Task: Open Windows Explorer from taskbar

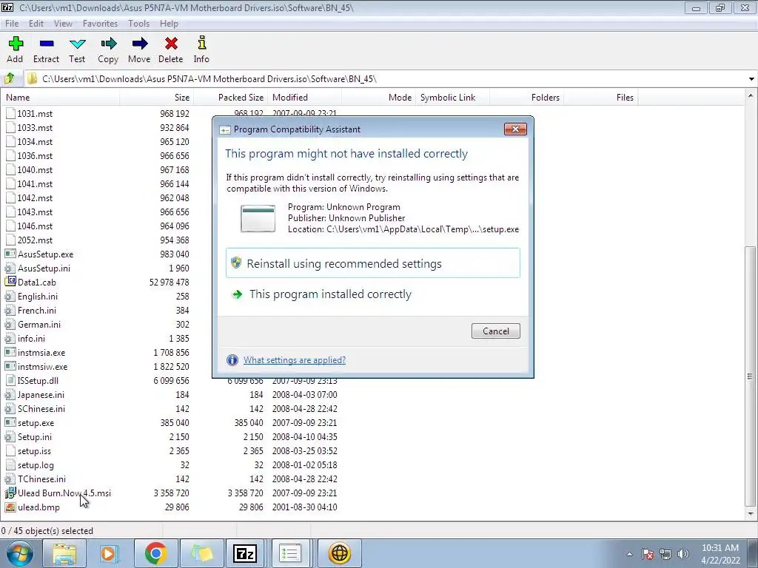Action: (x=64, y=553)
